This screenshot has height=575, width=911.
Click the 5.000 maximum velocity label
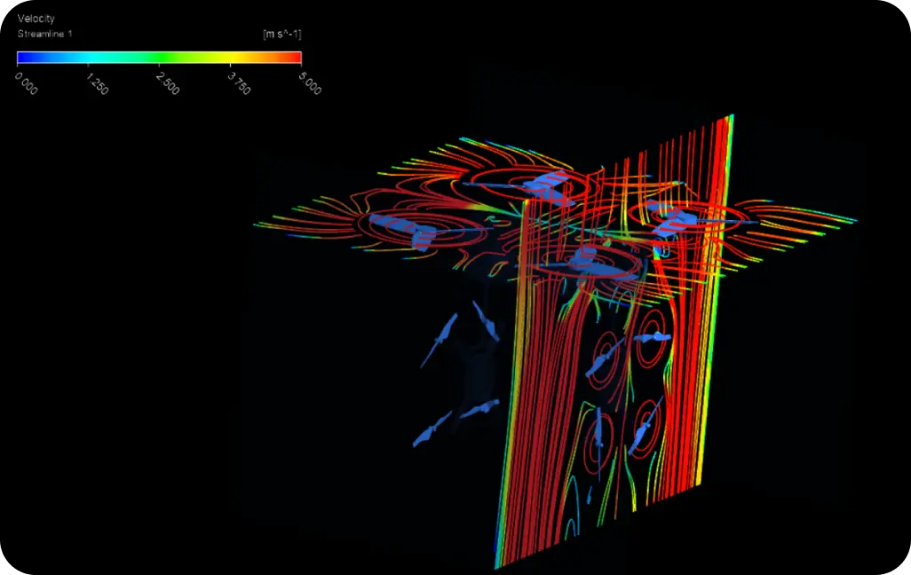pyautogui.click(x=309, y=82)
